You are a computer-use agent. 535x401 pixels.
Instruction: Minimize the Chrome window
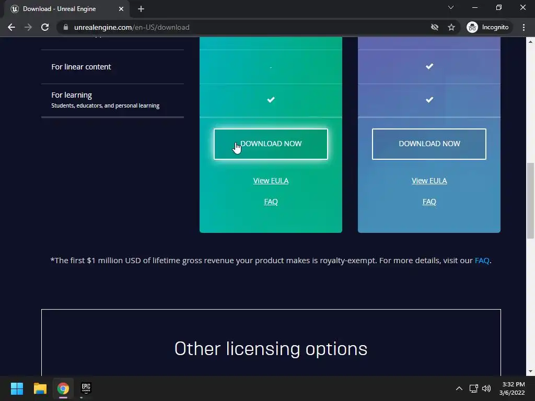pos(474,7)
